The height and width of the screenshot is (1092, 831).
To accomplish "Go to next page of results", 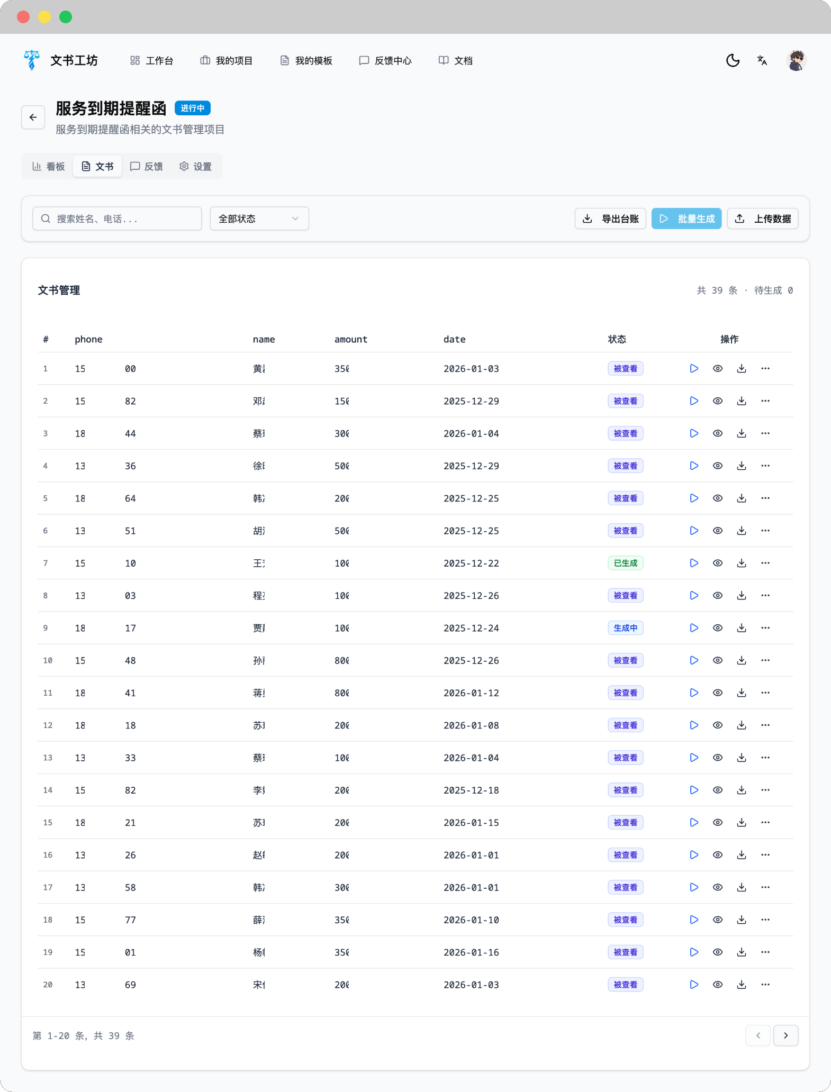I will [x=785, y=1035].
